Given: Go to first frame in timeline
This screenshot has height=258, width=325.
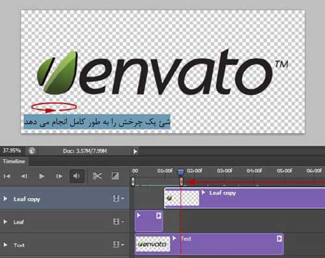Looking at the screenshot, I should [6, 176].
